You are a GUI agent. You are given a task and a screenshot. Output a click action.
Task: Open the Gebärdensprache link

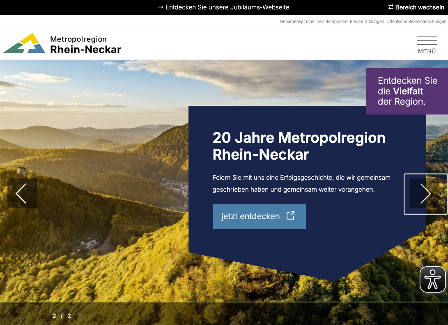(297, 21)
